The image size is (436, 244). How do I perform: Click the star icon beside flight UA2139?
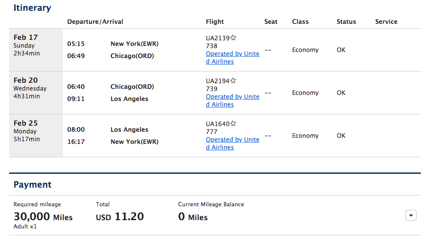tap(233, 38)
